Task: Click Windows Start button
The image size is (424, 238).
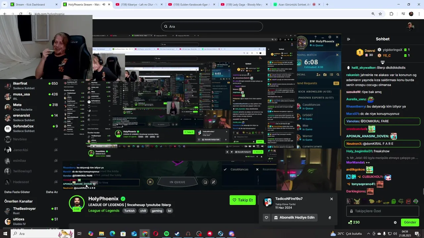Action: click(5, 234)
